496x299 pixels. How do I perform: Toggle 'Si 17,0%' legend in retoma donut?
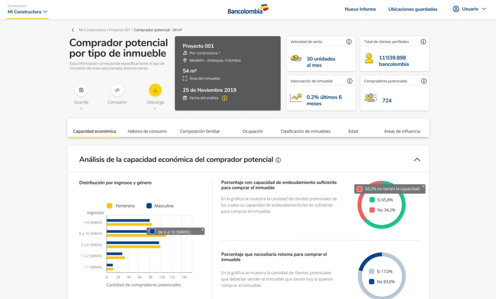[381, 271]
